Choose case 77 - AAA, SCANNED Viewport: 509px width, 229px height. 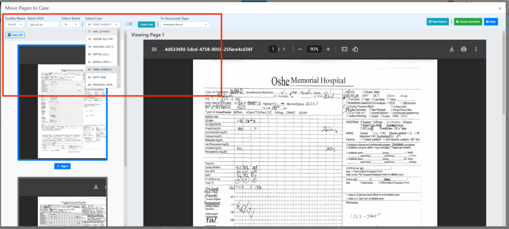tap(101, 32)
